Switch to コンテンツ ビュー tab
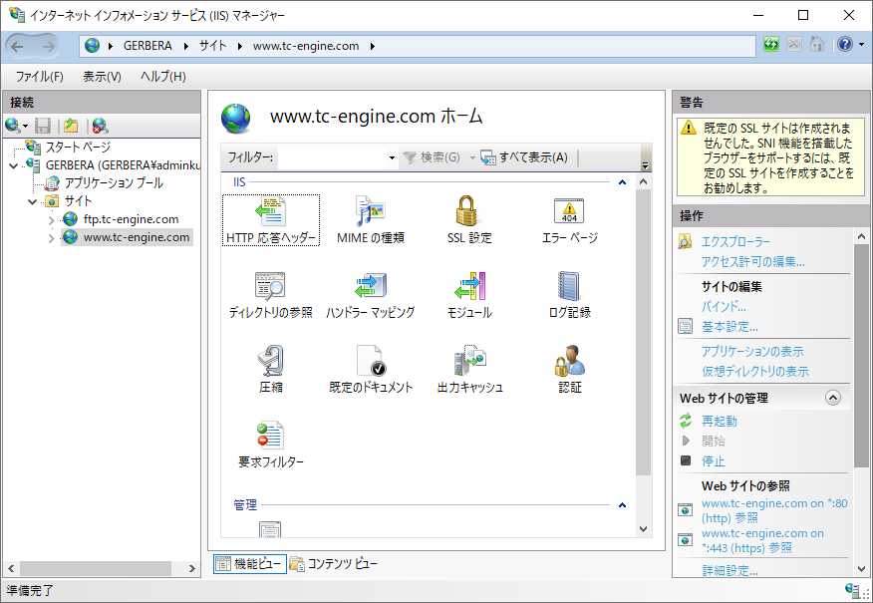The image size is (873, 603). click(x=334, y=564)
